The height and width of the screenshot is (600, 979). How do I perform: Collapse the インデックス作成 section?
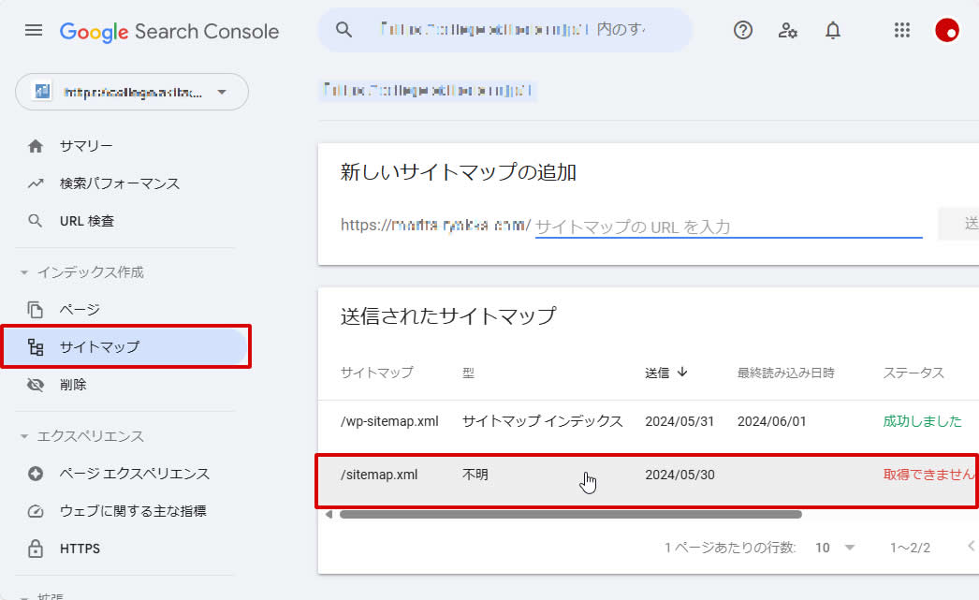(24, 272)
